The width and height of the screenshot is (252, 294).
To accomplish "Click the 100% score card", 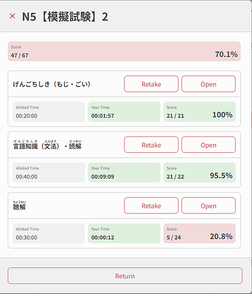I will 200,112.
